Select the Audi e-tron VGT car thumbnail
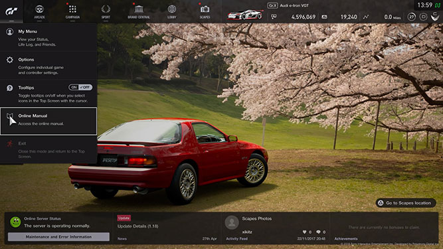This screenshot has width=443, height=249. pyautogui.click(x=245, y=15)
